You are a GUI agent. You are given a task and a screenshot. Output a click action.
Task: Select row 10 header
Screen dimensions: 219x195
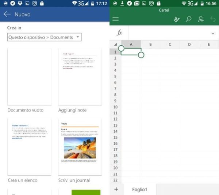pos(115,107)
